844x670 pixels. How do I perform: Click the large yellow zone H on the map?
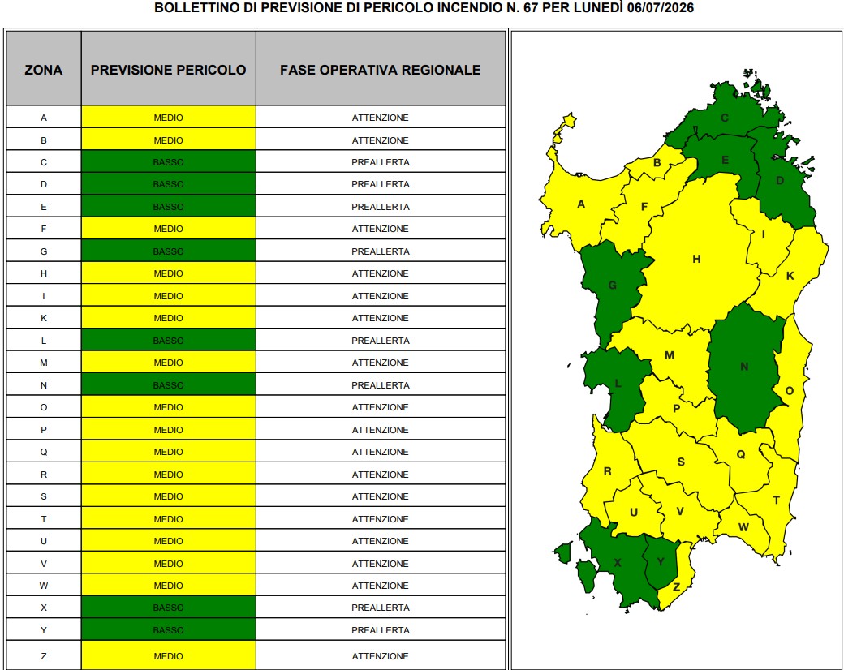696,259
